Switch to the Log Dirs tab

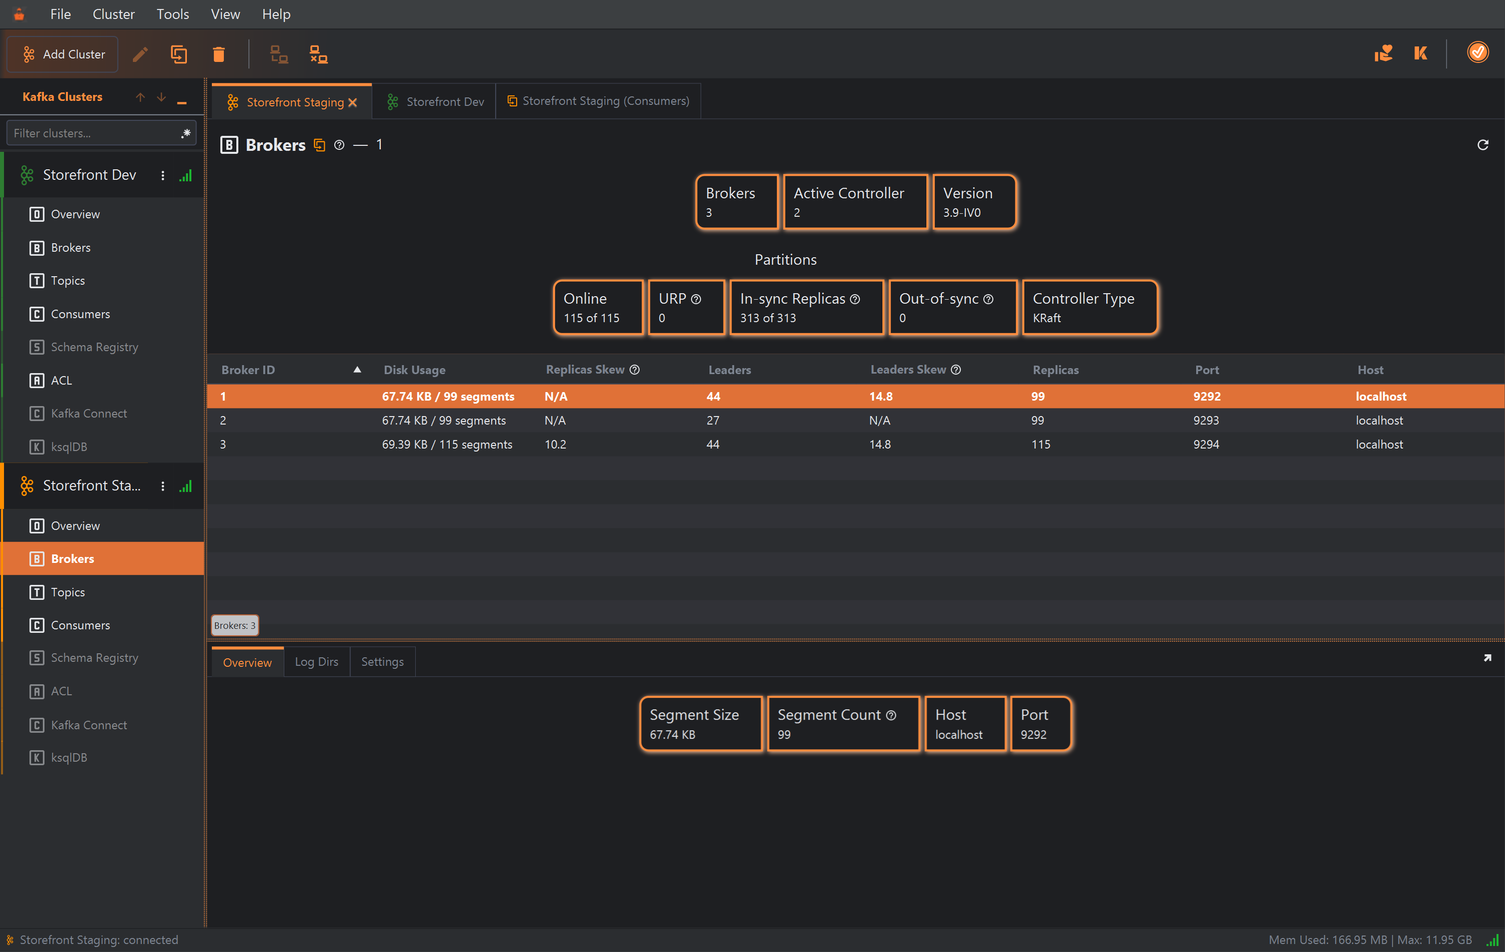tap(316, 661)
